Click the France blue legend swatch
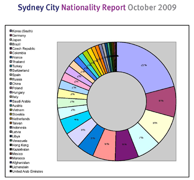Image resolution: width=194 pixels, height=180 pixels. pos(11,57)
